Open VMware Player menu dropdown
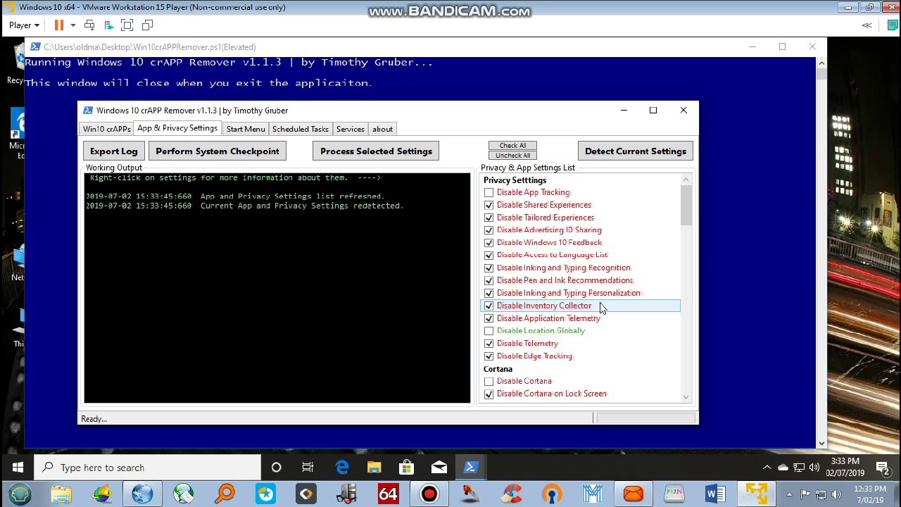Image resolution: width=901 pixels, height=507 pixels. 24,25
